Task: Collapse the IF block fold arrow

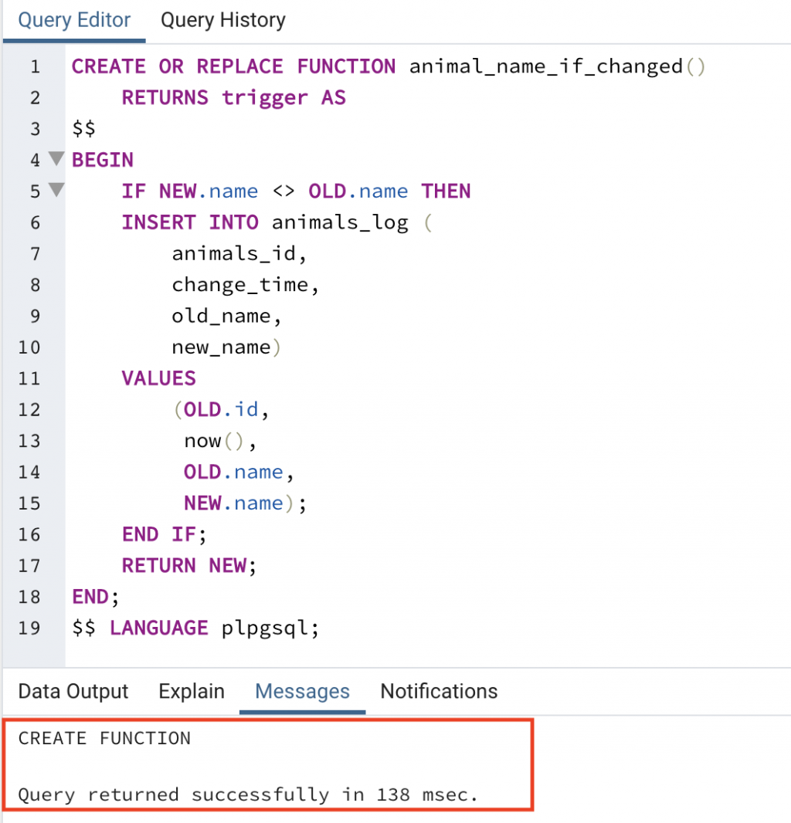Action: tap(56, 189)
